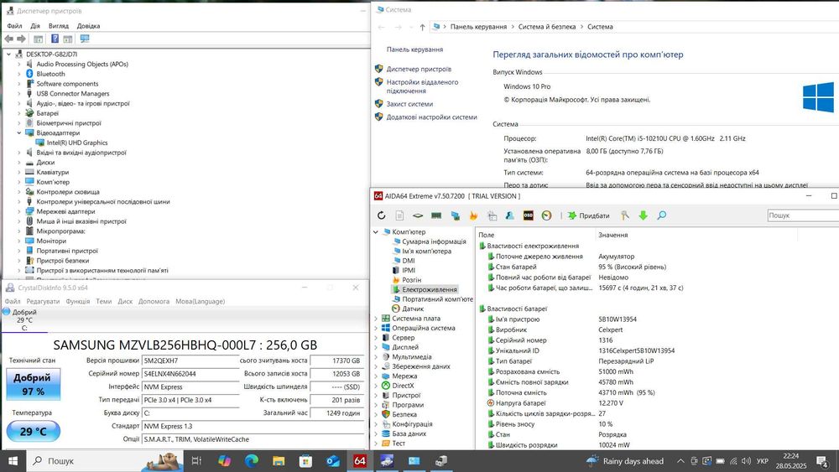Screen dimensions: 839x472
Task: Open AIDA64 from the taskbar
Action: click(x=360, y=461)
